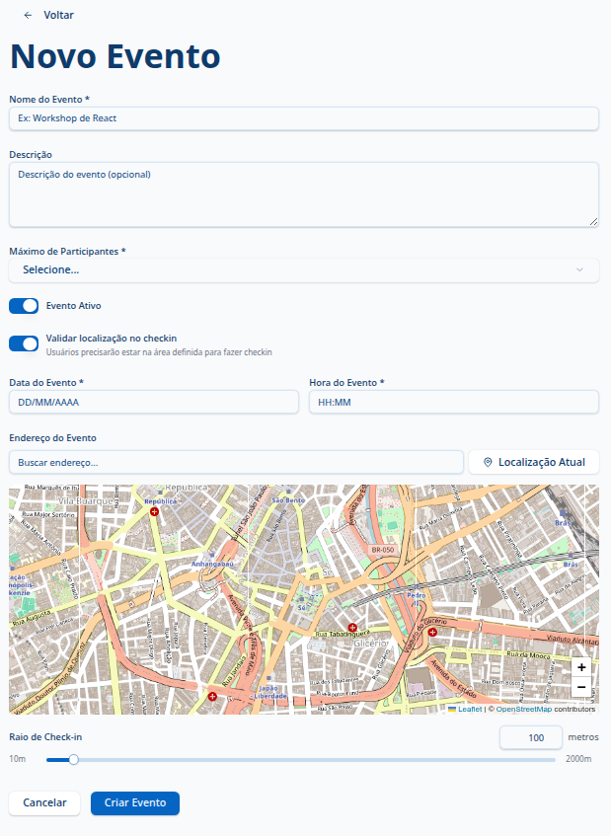611x836 pixels.
Task: Toggle the Evento Ativo switch
Action: (24, 306)
